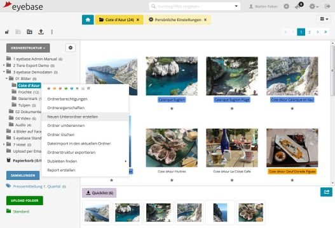
Task: Open the three-dot more options menu
Action: [x=52, y=32]
